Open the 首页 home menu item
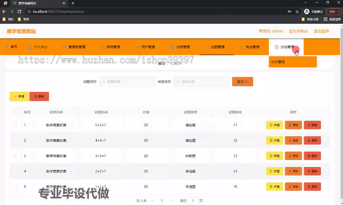This screenshot has height=205, width=343. pos(11,47)
